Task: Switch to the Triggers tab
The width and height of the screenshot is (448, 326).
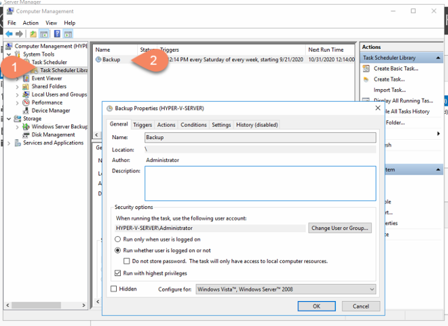Action: tap(142, 125)
